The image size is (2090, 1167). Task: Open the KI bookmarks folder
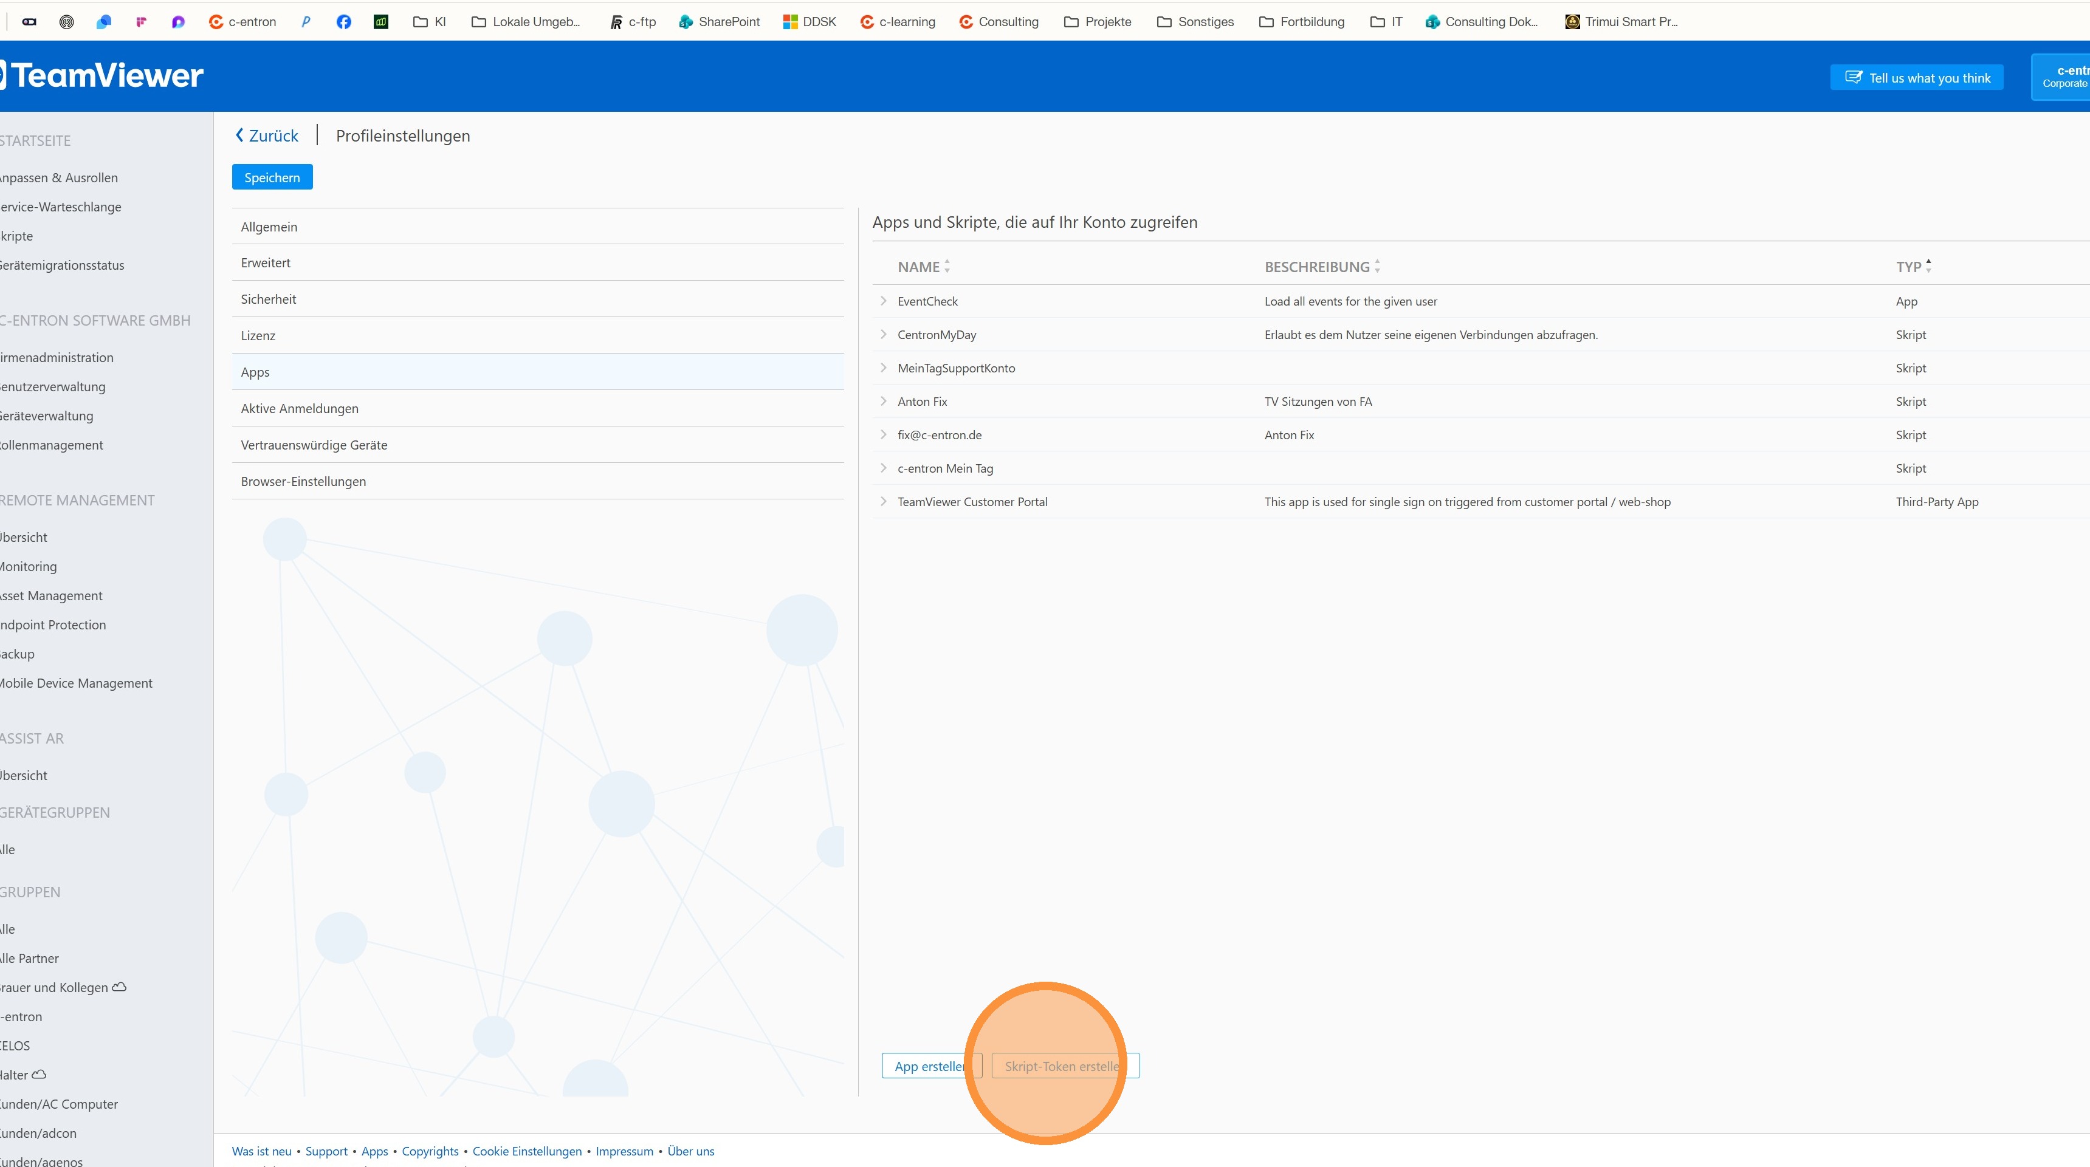click(430, 22)
